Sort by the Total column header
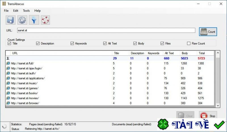This screenshot has width=227, height=132. point(205,53)
